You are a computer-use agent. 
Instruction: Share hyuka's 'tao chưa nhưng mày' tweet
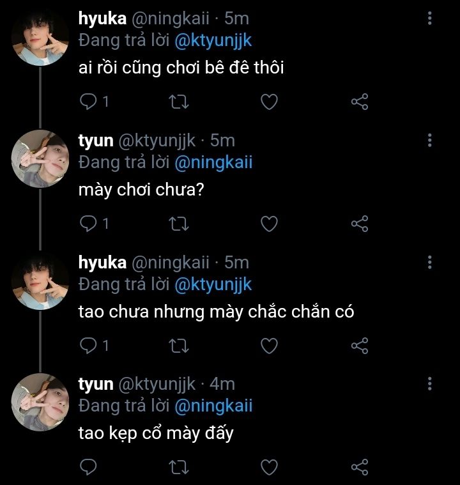360,346
